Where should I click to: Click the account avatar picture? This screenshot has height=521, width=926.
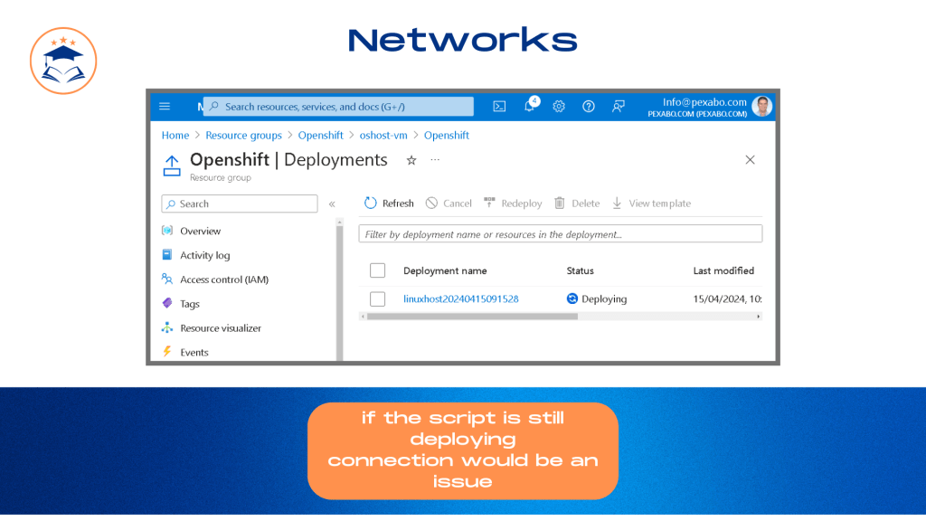761,107
